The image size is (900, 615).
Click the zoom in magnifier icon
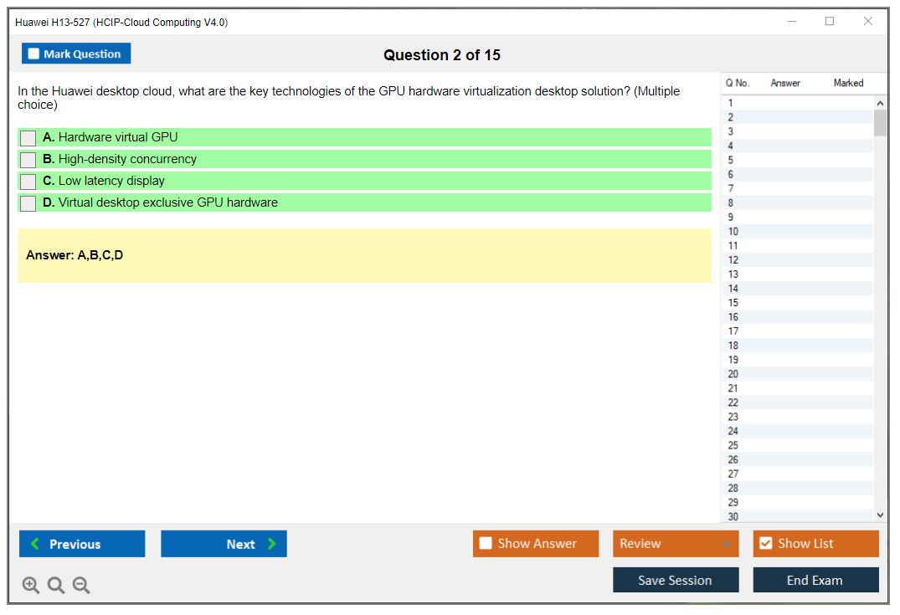coord(30,586)
